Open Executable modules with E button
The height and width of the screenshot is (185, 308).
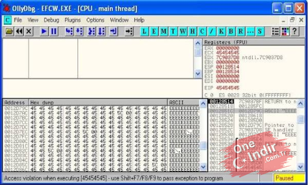point(154,31)
